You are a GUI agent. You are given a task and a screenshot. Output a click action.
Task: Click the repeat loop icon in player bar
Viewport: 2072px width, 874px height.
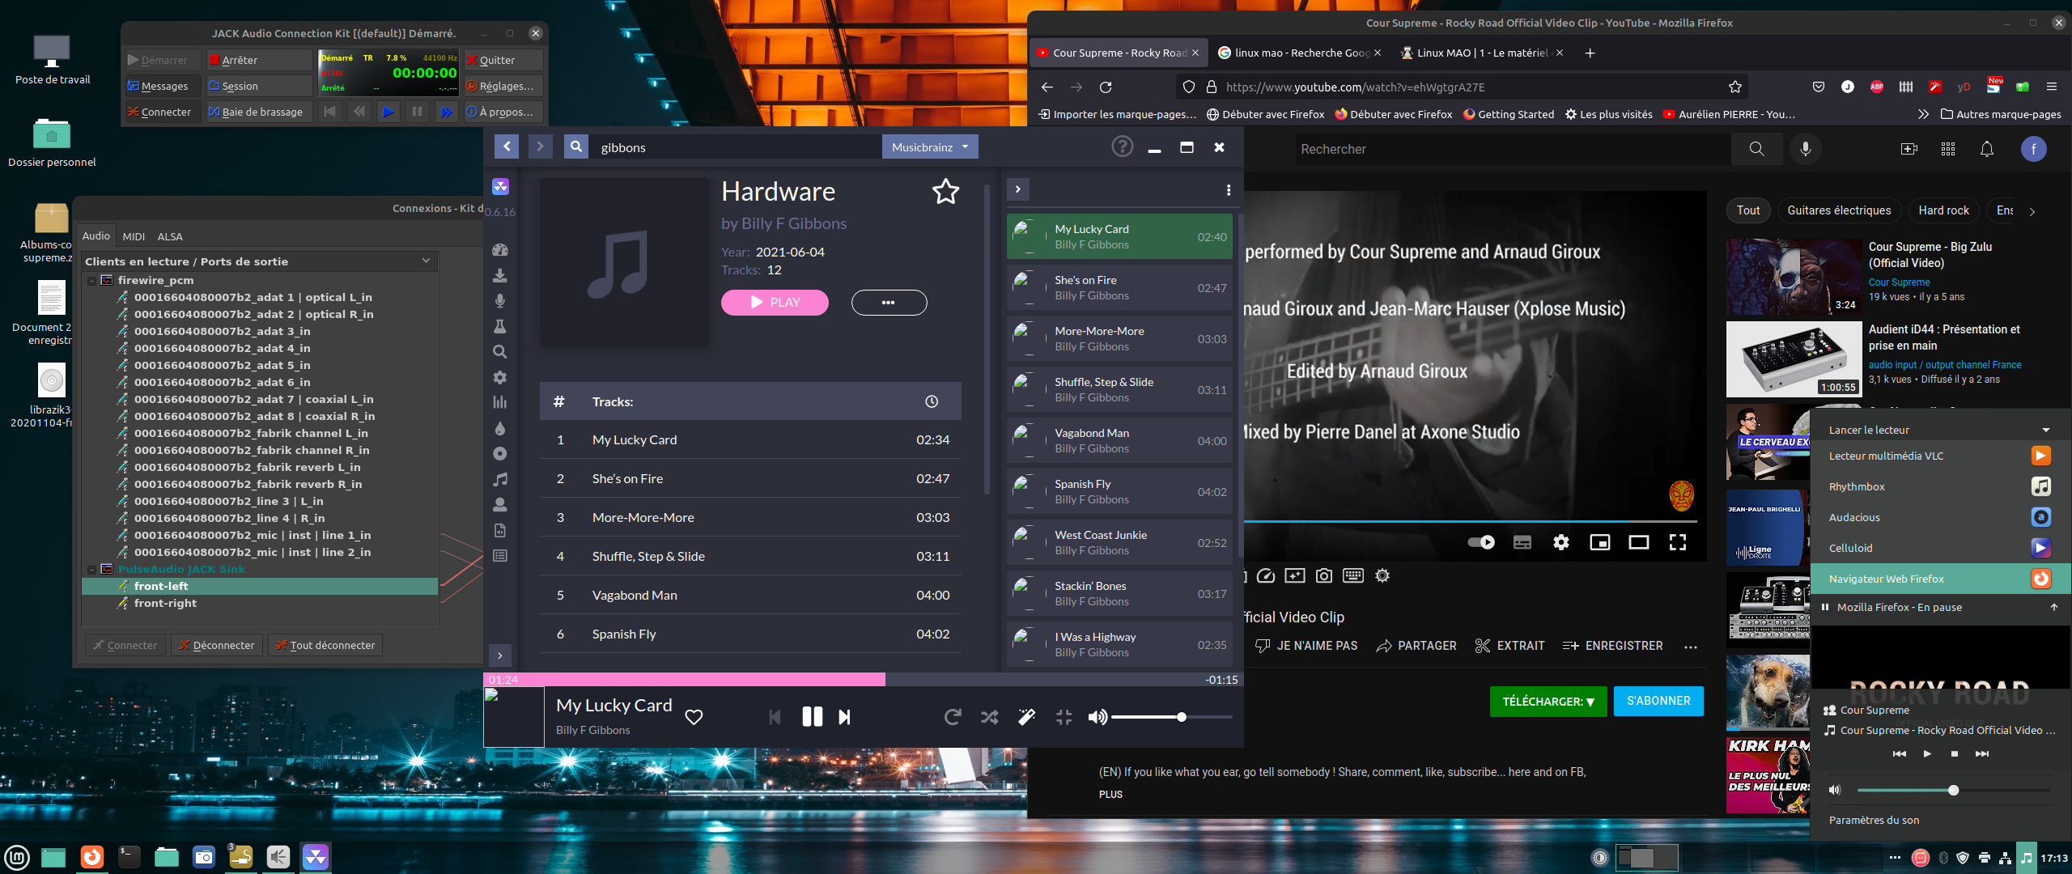coord(952,717)
